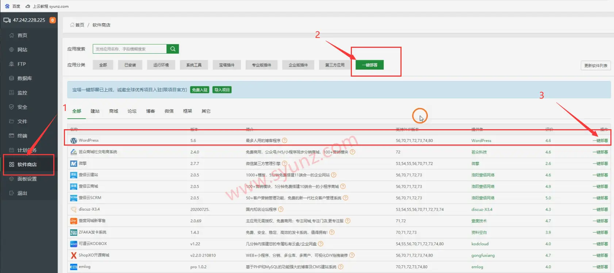
Task: Click the 可道云KODBOX logo icon
Action: tap(74, 244)
